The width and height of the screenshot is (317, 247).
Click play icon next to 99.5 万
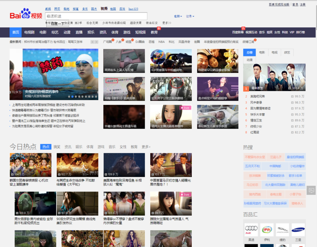point(292,97)
